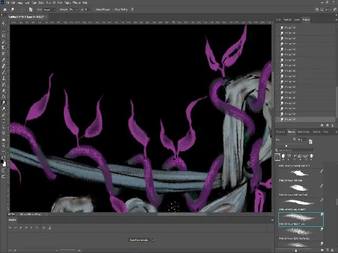Switch to the Channels tab
This screenshot has width=338, height=253.
pos(316,132)
